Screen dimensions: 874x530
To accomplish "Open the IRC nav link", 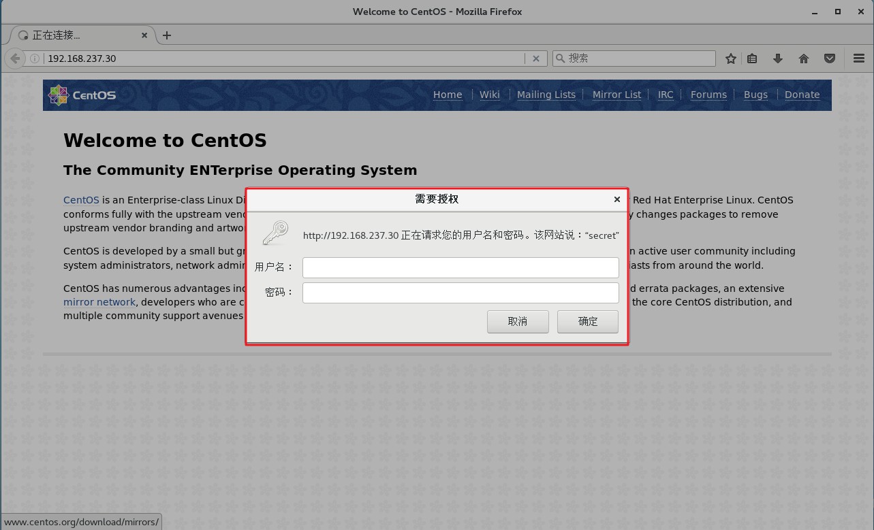I will tap(666, 95).
